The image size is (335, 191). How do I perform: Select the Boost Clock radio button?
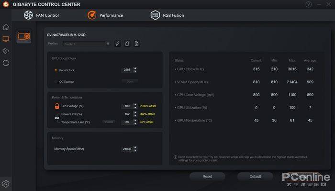point(56,70)
